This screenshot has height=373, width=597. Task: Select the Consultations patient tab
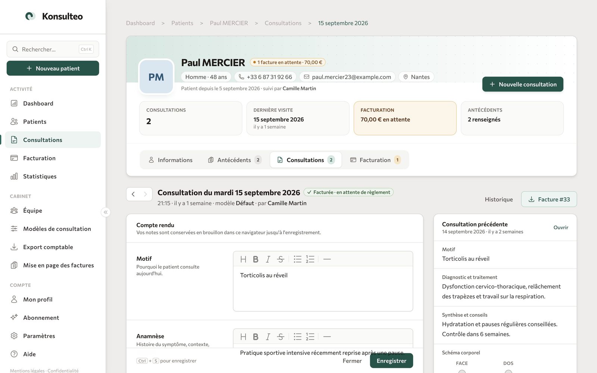[x=306, y=160]
